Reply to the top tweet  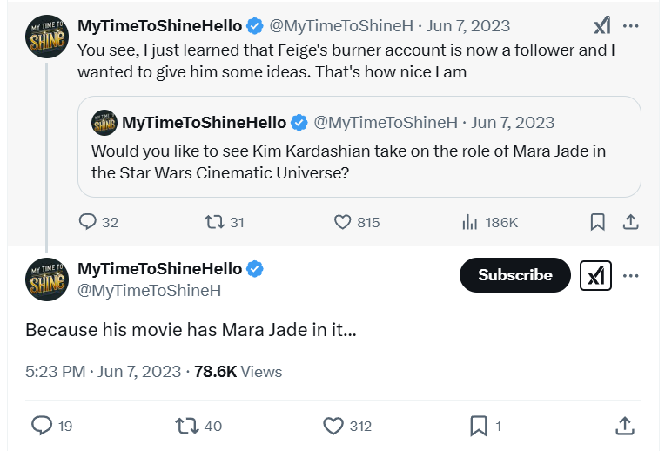pyautogui.click(x=88, y=222)
